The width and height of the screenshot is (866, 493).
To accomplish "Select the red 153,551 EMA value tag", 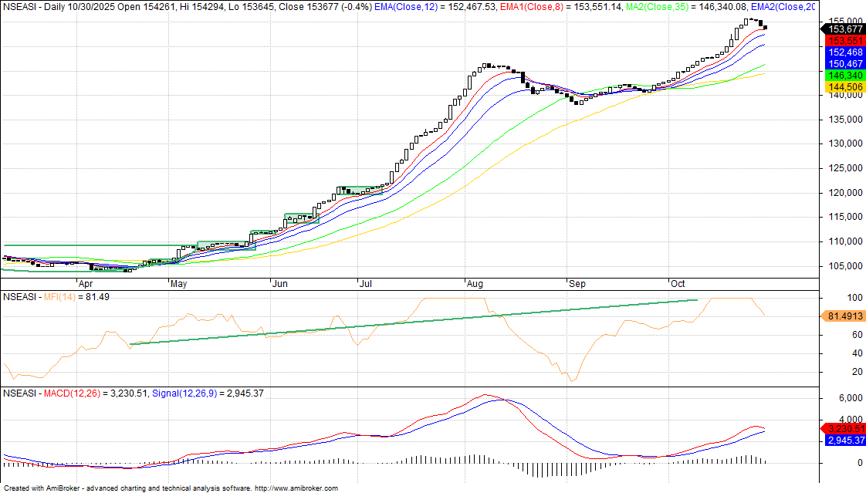I will [843, 40].
